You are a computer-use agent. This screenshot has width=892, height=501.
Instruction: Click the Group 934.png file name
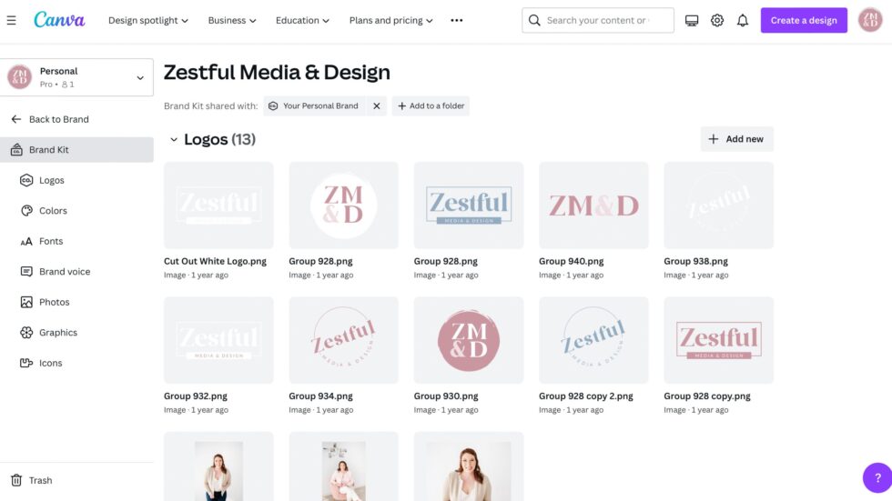(320, 396)
